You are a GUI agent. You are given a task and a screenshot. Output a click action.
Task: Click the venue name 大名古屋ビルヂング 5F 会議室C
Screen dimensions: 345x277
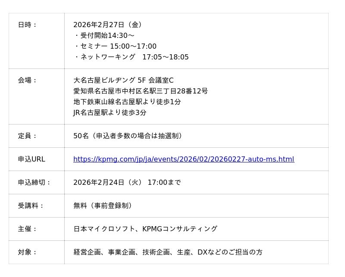point(123,81)
